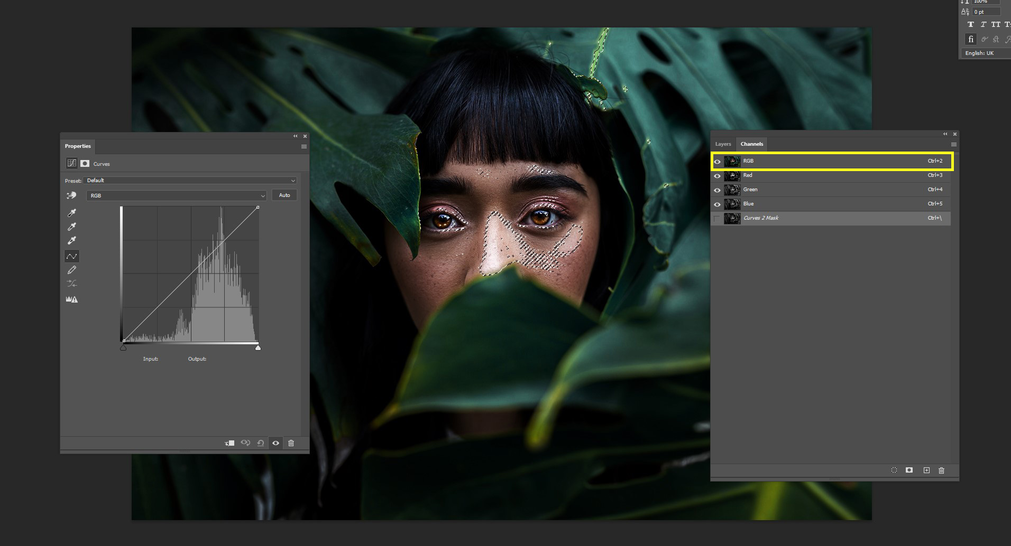Save selection as channel
This screenshot has height=546, width=1011.
[909, 470]
